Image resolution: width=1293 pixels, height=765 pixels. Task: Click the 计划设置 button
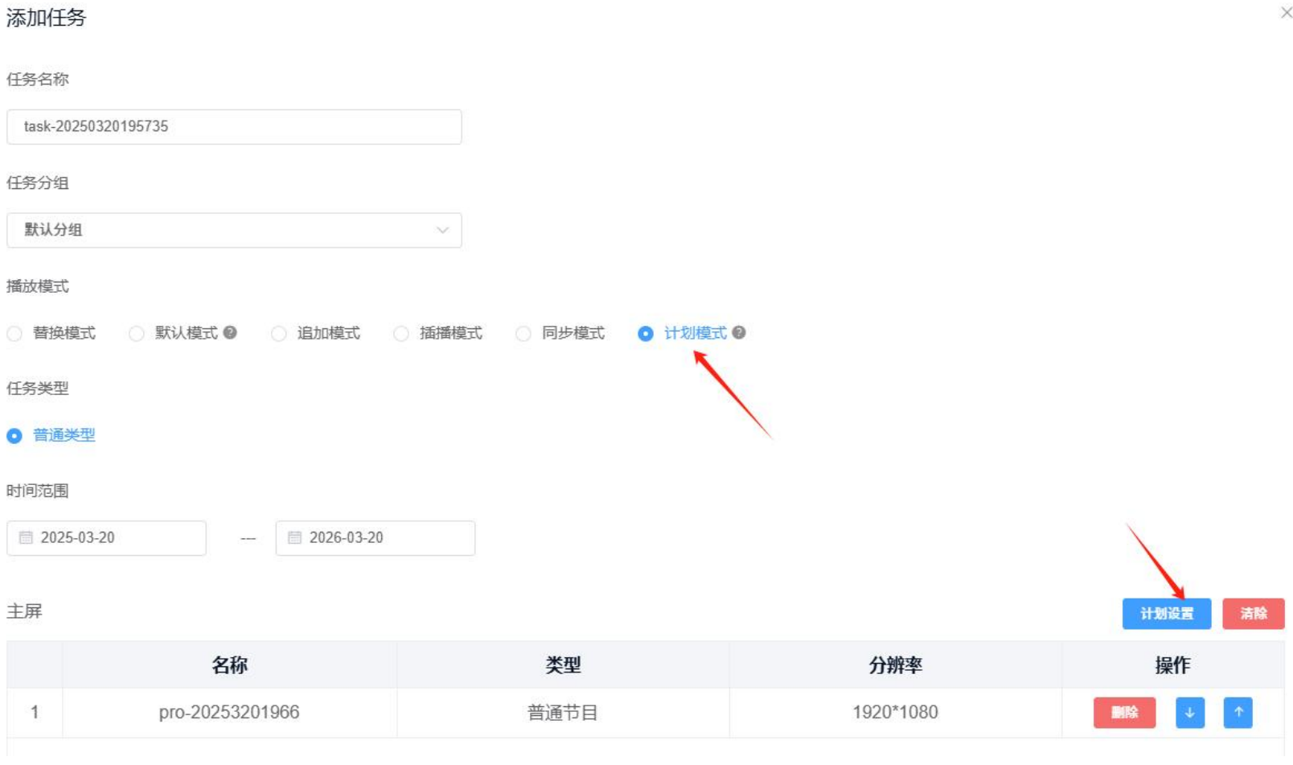click(1166, 614)
